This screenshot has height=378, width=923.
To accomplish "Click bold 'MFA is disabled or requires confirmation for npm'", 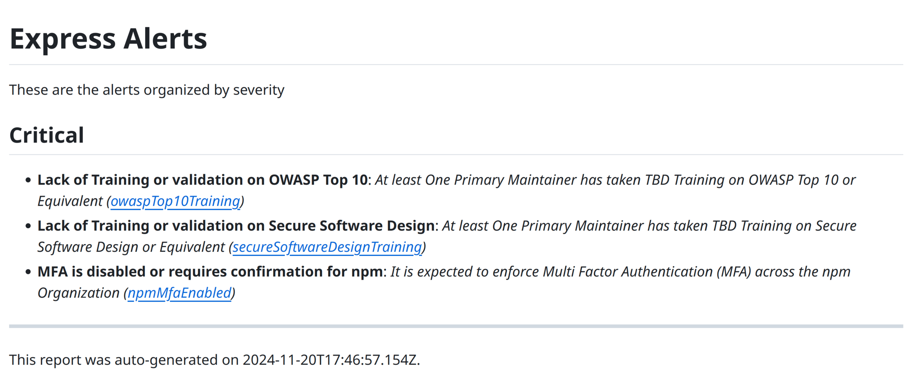I will tap(210, 272).
